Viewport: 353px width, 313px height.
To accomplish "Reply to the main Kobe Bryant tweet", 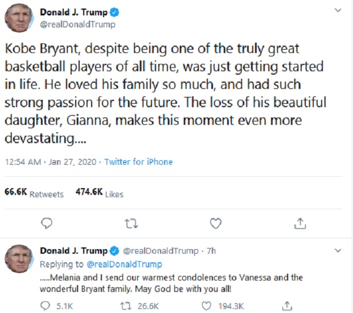I will coord(47,223).
